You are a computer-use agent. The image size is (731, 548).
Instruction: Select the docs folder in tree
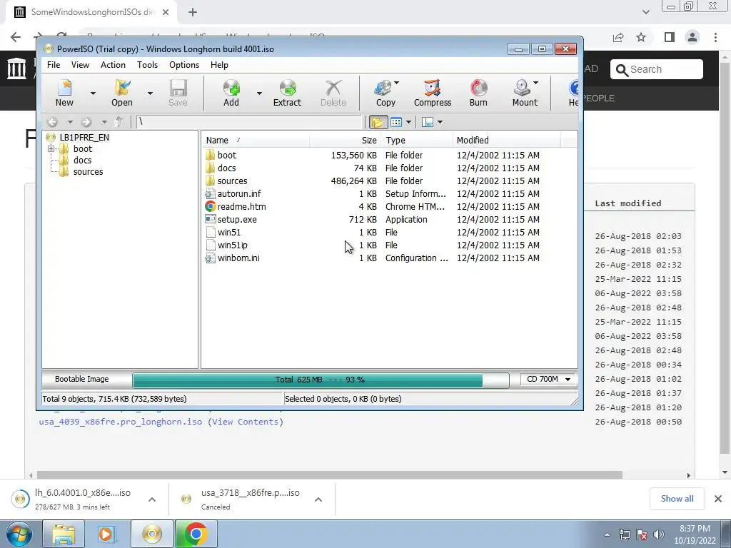(83, 161)
